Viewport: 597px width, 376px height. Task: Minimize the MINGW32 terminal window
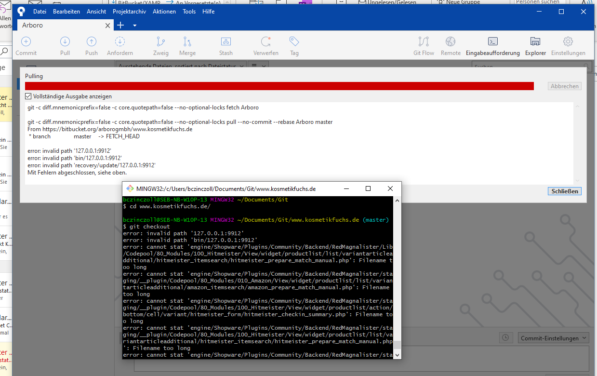click(x=346, y=188)
